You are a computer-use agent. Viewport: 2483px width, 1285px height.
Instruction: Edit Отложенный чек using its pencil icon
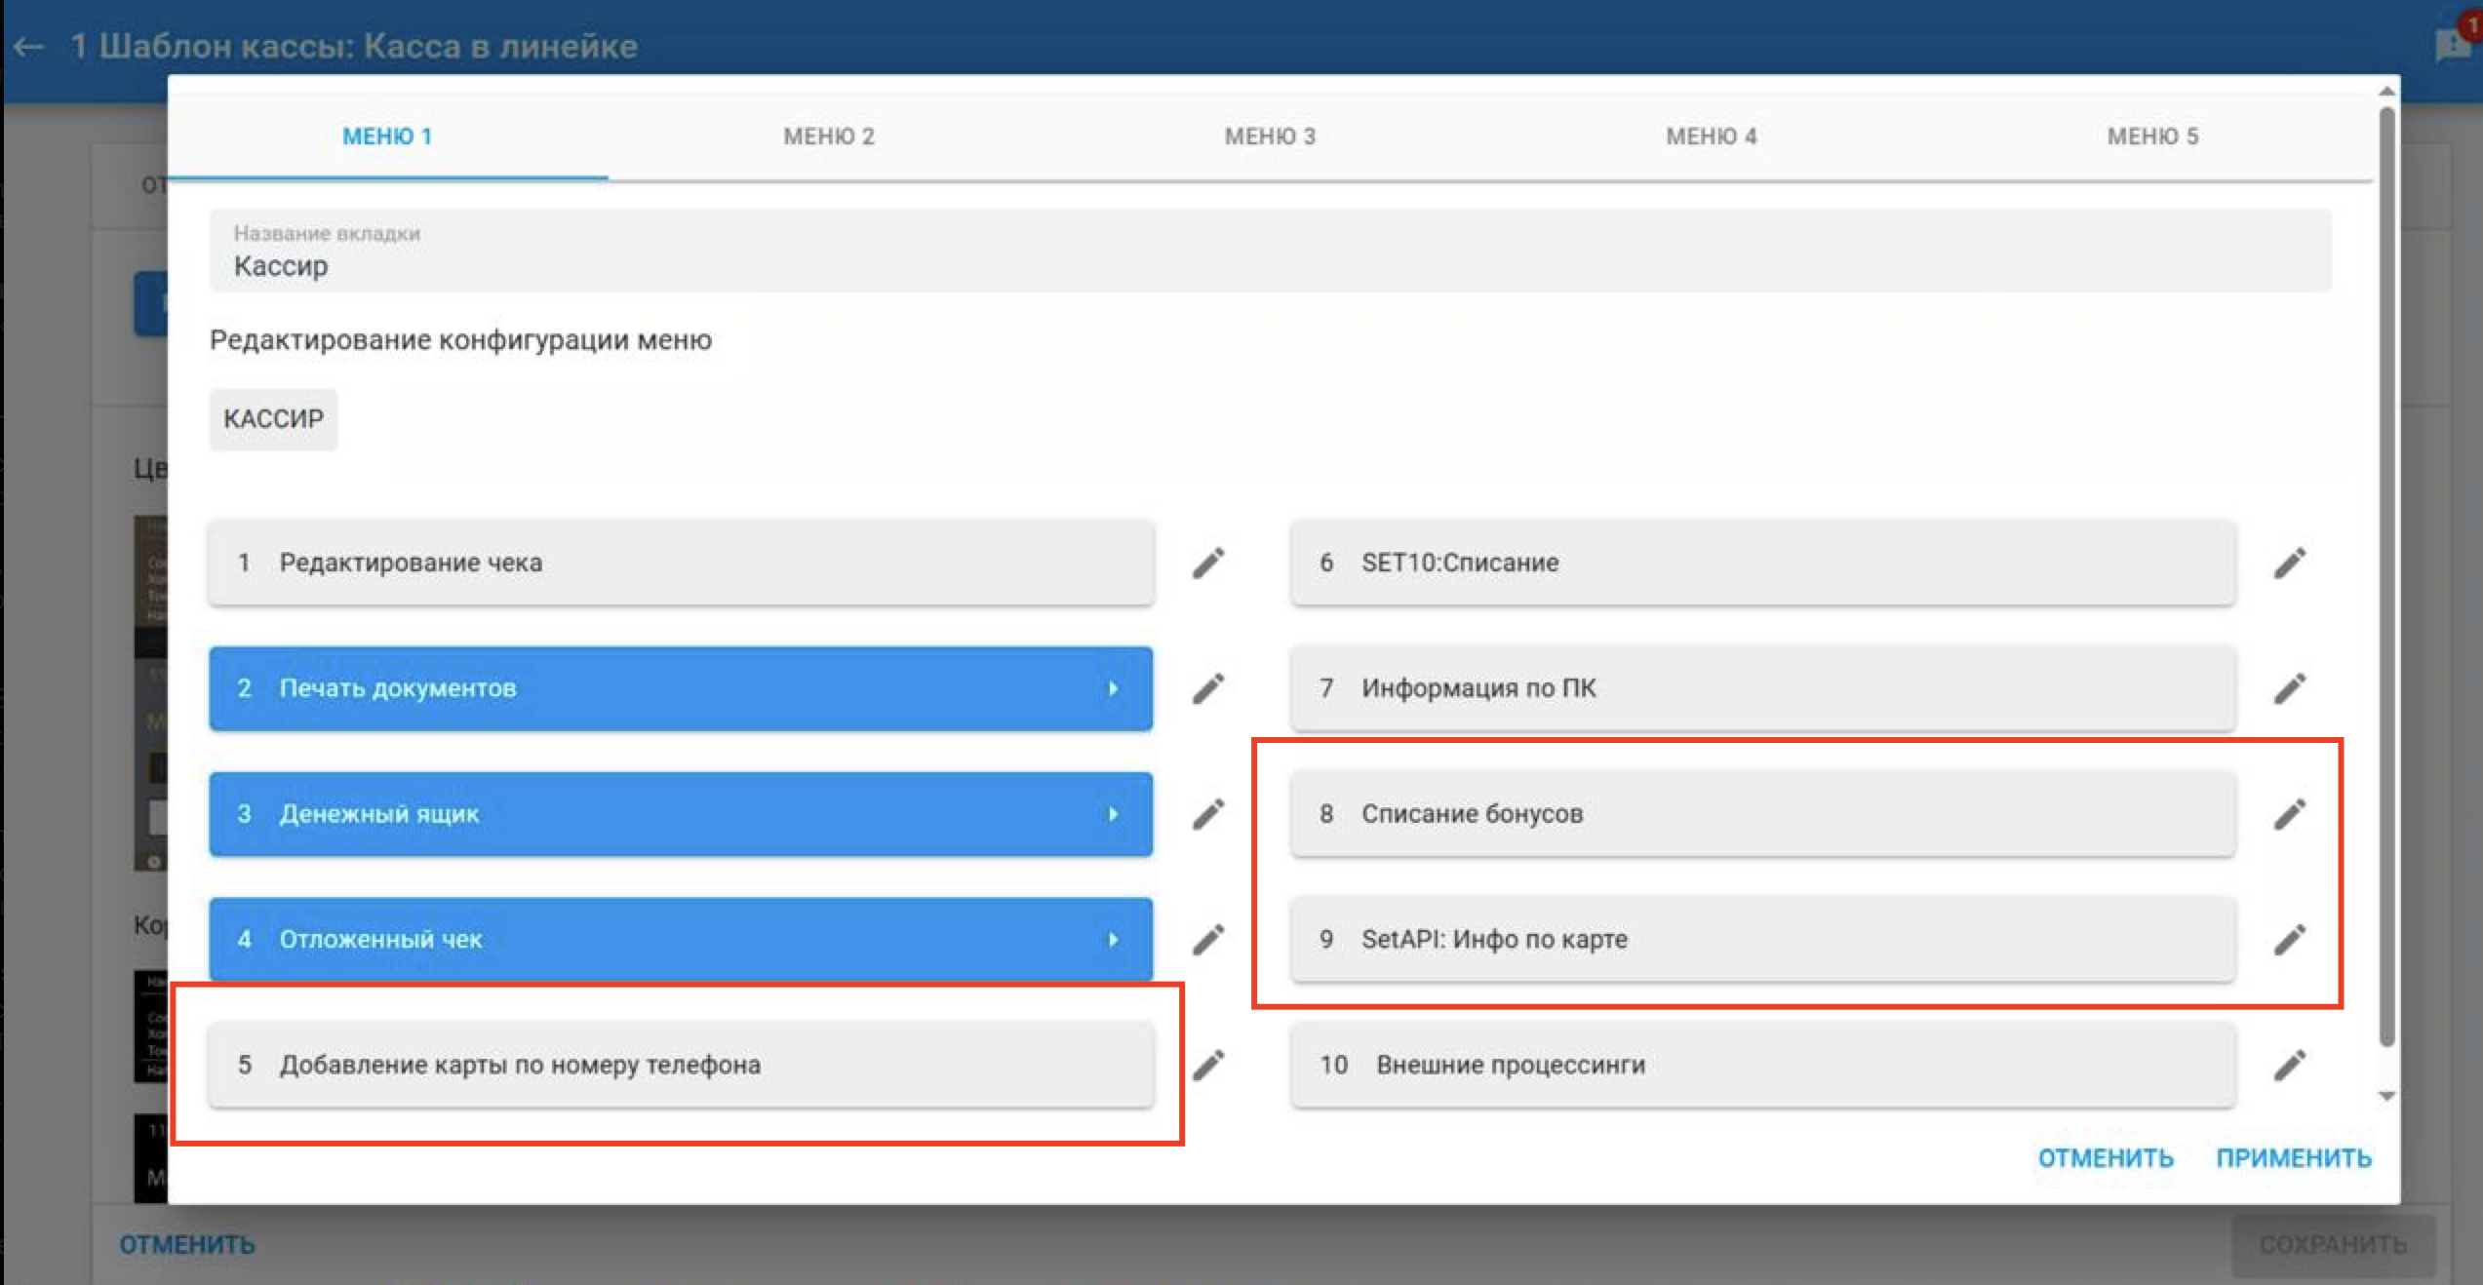pyautogui.click(x=1208, y=940)
